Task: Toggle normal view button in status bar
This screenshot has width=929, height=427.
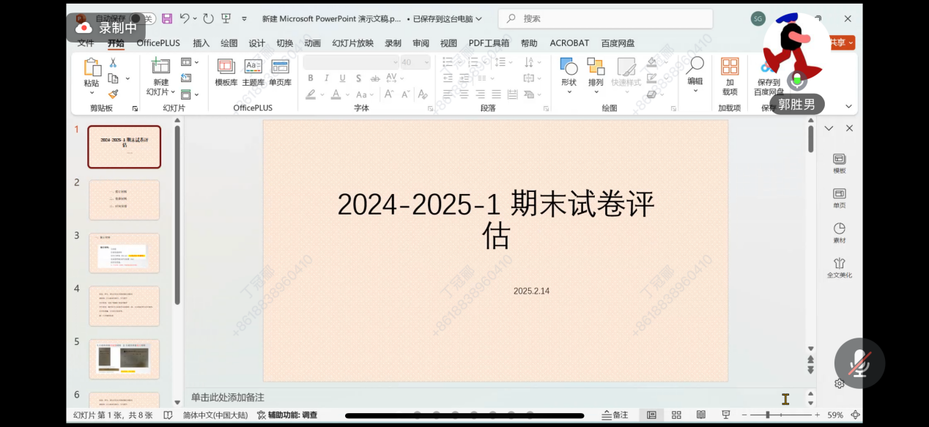Action: click(651, 415)
